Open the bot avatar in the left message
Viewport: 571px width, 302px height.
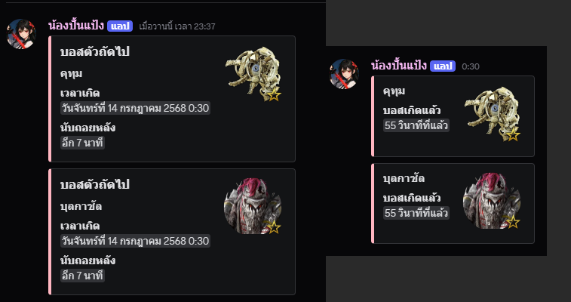point(21,34)
